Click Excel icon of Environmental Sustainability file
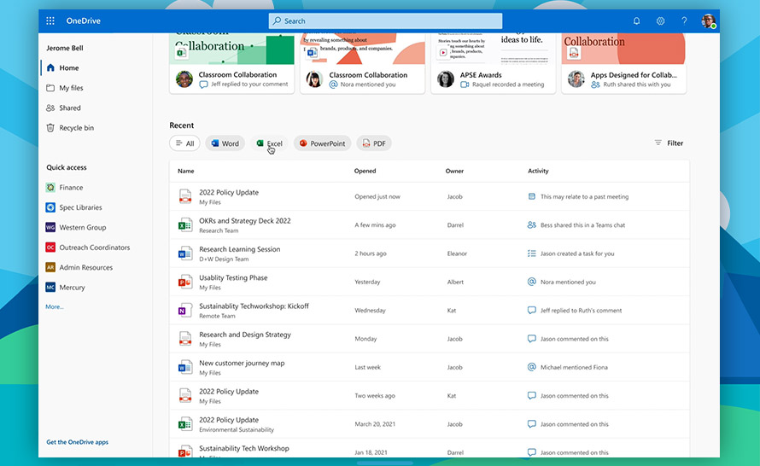 [185, 424]
